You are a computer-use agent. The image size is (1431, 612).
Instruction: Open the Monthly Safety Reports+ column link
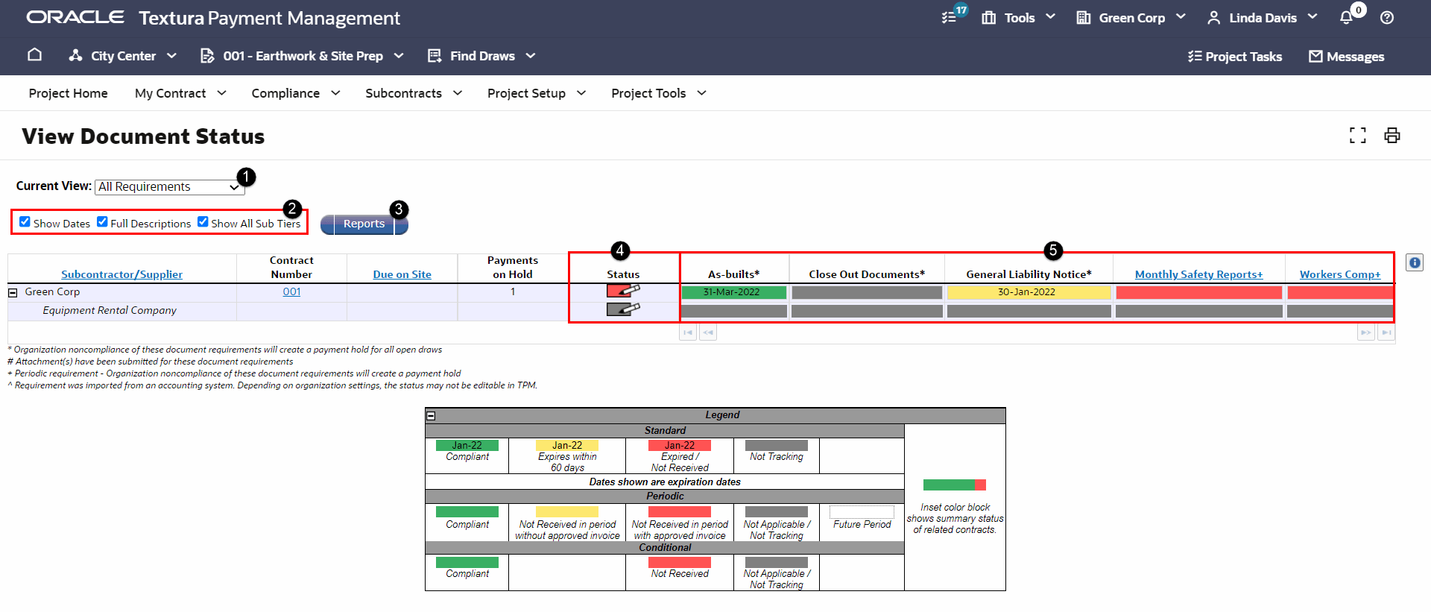pyautogui.click(x=1198, y=274)
